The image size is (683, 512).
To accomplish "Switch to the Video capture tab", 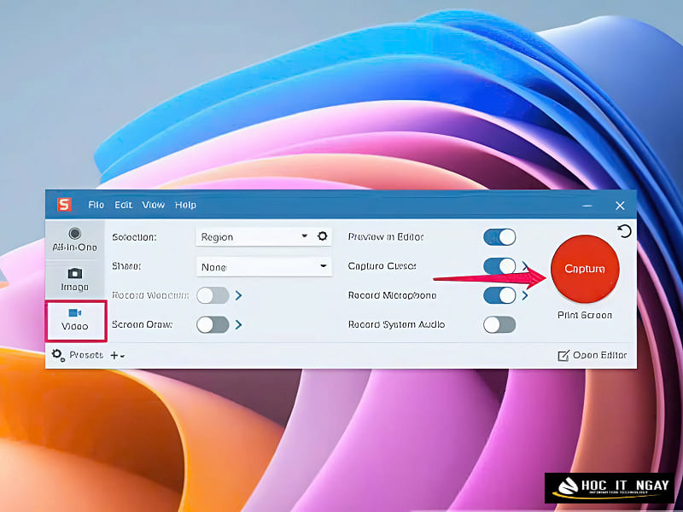I will click(75, 320).
